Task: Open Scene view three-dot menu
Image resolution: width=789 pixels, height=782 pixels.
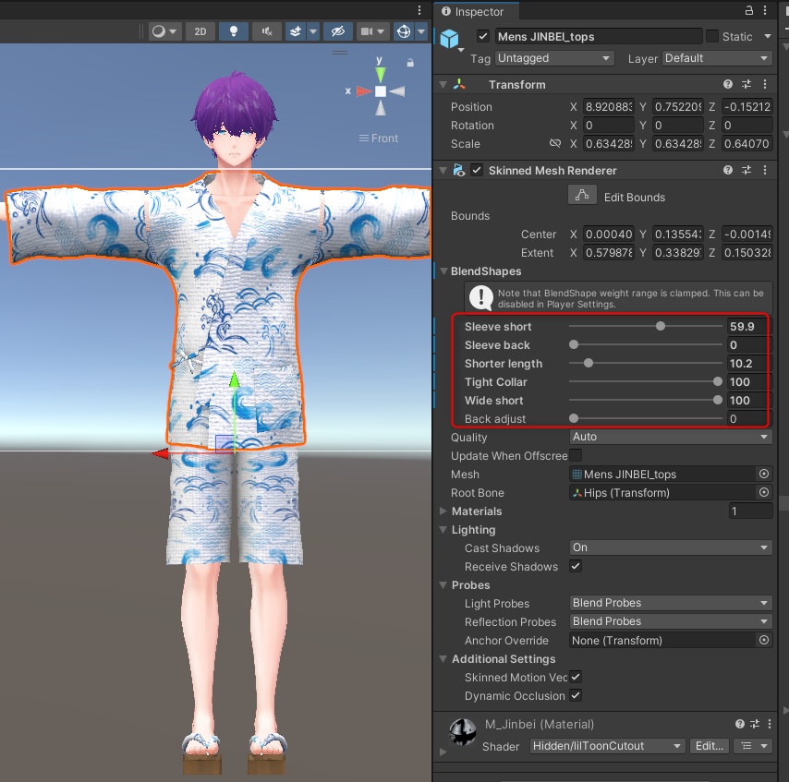Action: point(419,10)
